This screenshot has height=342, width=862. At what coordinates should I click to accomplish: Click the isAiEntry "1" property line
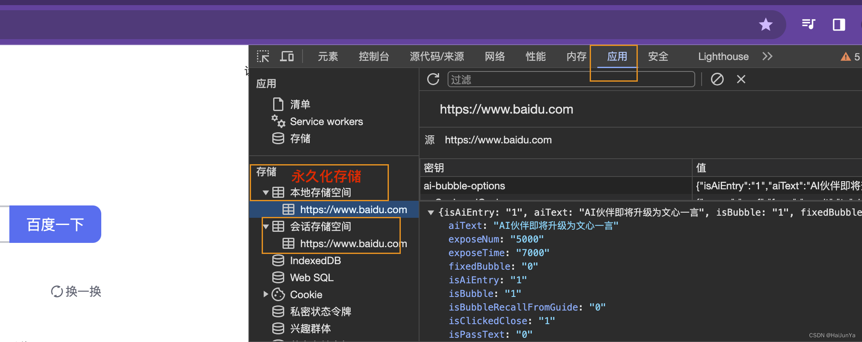point(488,280)
